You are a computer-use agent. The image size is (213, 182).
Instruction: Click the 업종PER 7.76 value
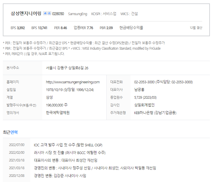point(83,28)
